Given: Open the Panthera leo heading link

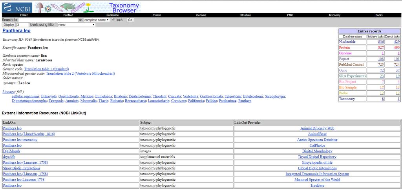Looking at the screenshot, I should [16, 31].
